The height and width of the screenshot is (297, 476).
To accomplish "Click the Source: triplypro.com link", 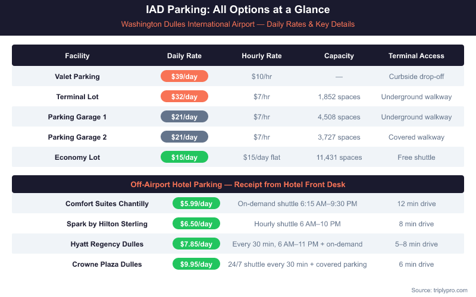I will (x=439, y=290).
